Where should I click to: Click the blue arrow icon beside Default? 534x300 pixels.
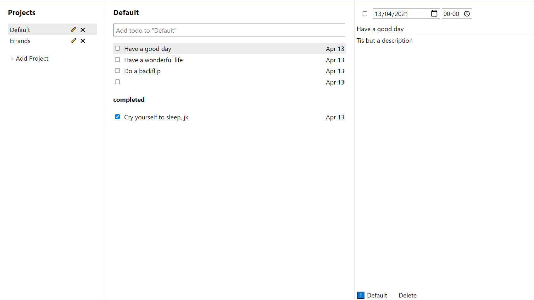[361, 295]
